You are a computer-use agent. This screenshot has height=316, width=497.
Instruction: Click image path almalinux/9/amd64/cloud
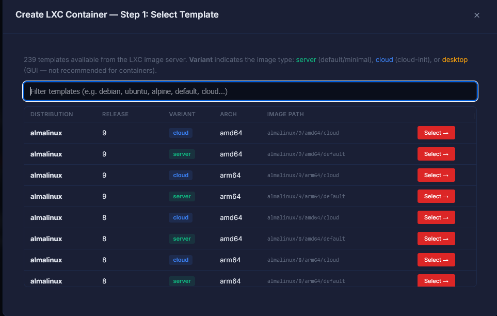tap(303, 133)
